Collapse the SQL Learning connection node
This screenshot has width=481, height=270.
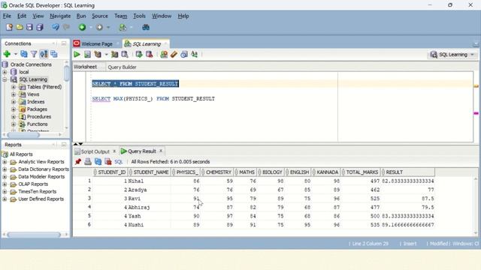(5, 79)
